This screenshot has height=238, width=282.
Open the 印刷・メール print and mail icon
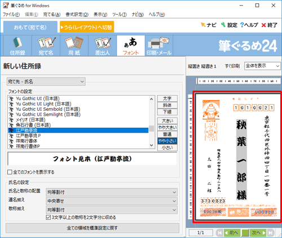[x=159, y=46]
